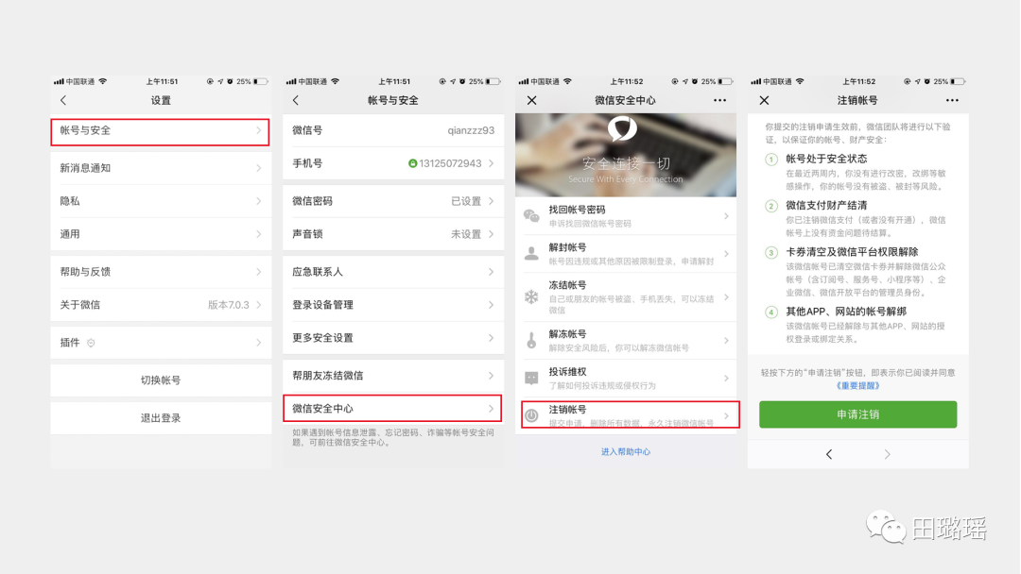Open 进入帮助中心 link
Image resolution: width=1021 pixels, height=574 pixels.
pyautogui.click(x=625, y=452)
